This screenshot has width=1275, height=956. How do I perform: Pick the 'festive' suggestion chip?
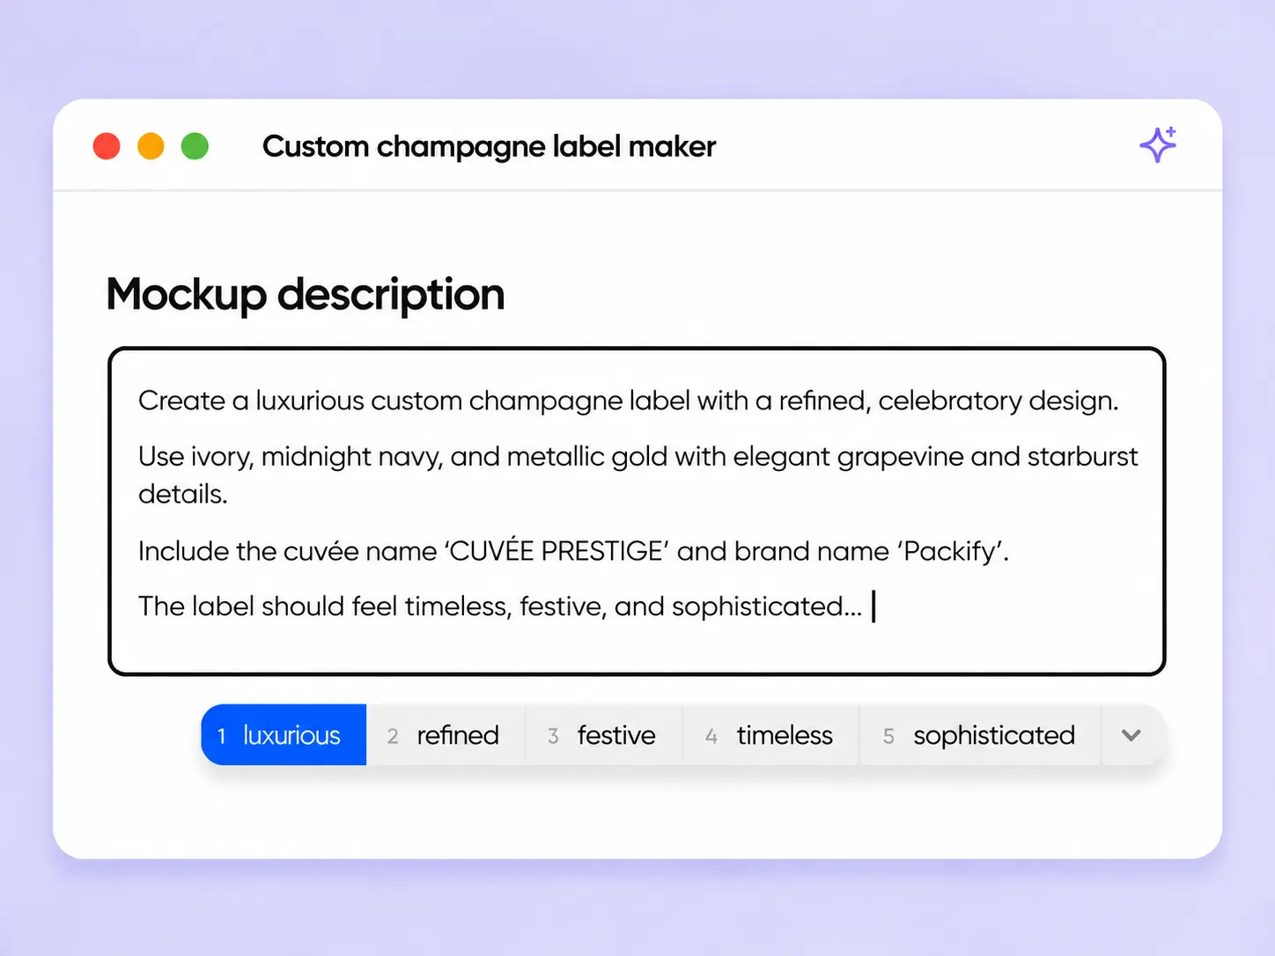[x=603, y=735]
